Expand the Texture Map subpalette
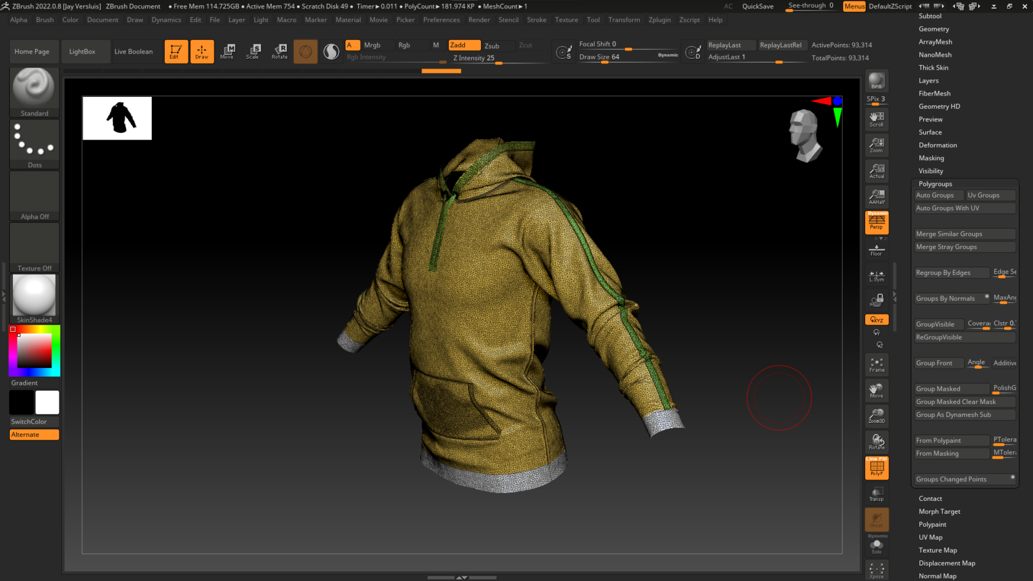The height and width of the screenshot is (581, 1033). [x=937, y=550]
